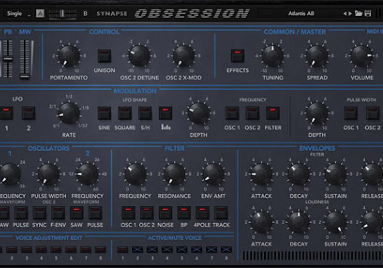Image resolution: width=383 pixels, height=268 pixels.
Task: Click the OSC 2 Detune knob
Action: coord(139,56)
